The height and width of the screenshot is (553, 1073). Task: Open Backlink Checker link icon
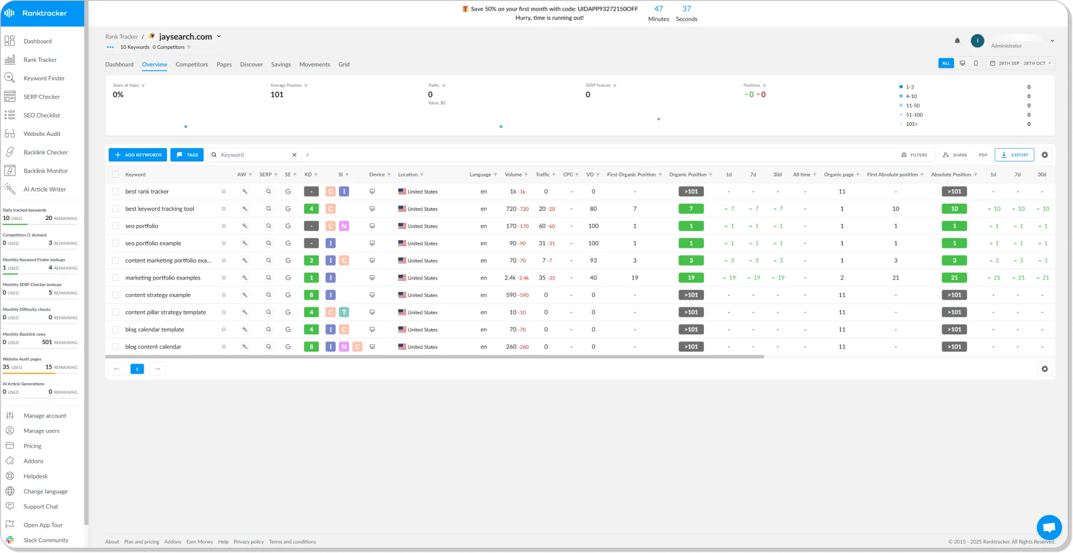[x=9, y=152]
